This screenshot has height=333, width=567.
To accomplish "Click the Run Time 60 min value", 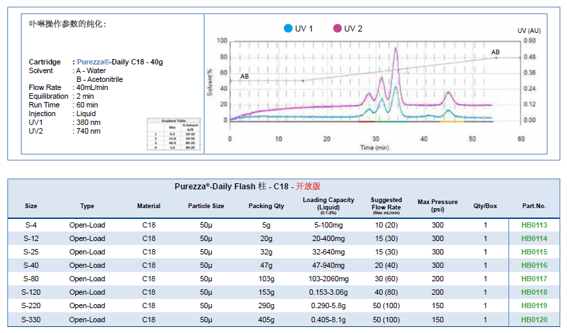I will pyautogui.click(x=87, y=105).
